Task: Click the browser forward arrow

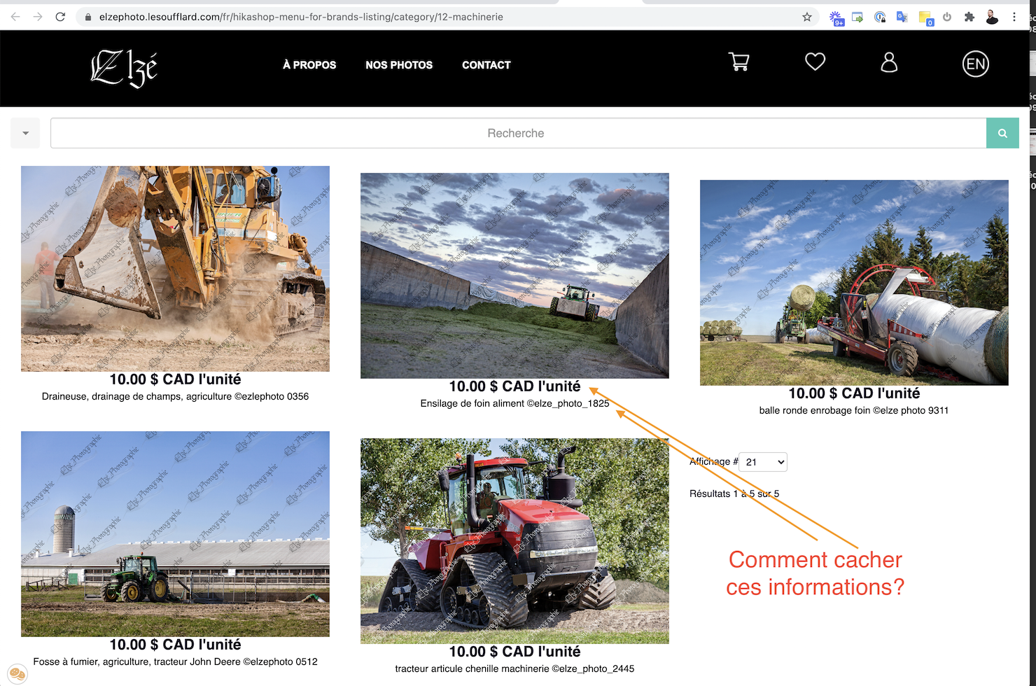Action: point(38,17)
